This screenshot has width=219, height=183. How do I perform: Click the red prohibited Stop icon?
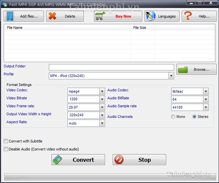tap(119, 159)
